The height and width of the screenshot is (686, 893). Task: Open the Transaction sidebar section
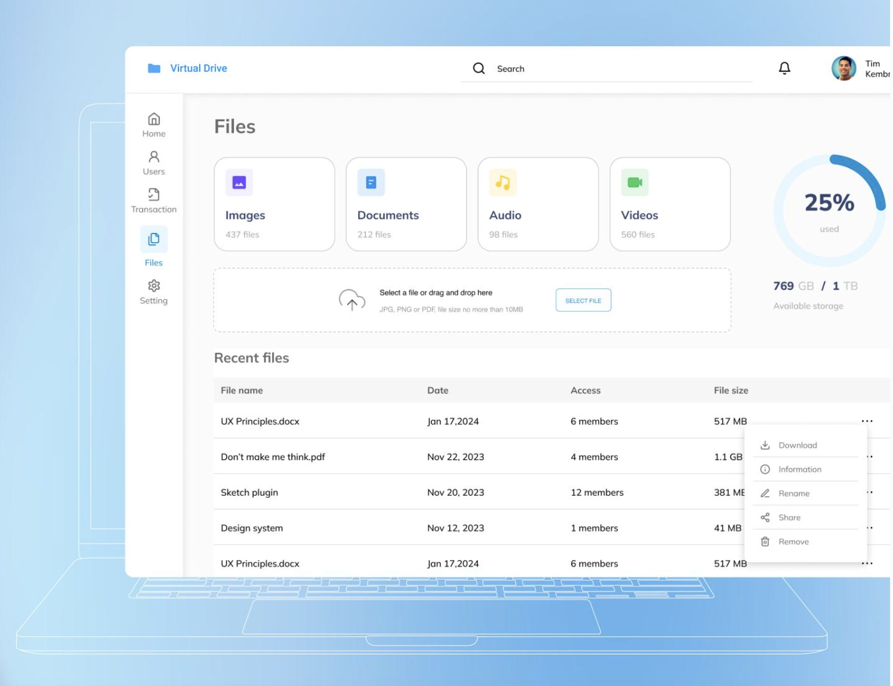154,200
